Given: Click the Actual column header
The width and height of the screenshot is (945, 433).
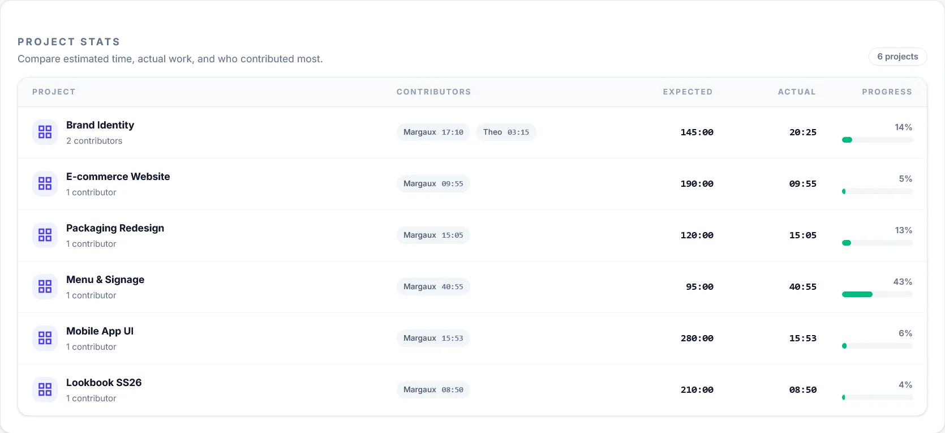Looking at the screenshot, I should click(x=797, y=92).
